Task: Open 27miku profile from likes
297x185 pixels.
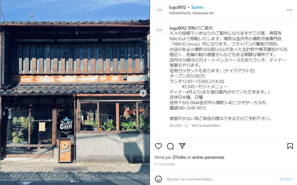Action: point(179,157)
